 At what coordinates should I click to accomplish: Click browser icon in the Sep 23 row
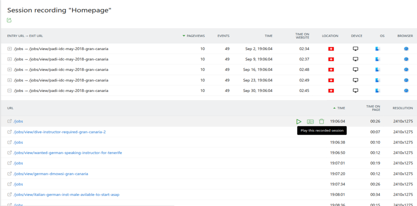pyautogui.click(x=406, y=80)
